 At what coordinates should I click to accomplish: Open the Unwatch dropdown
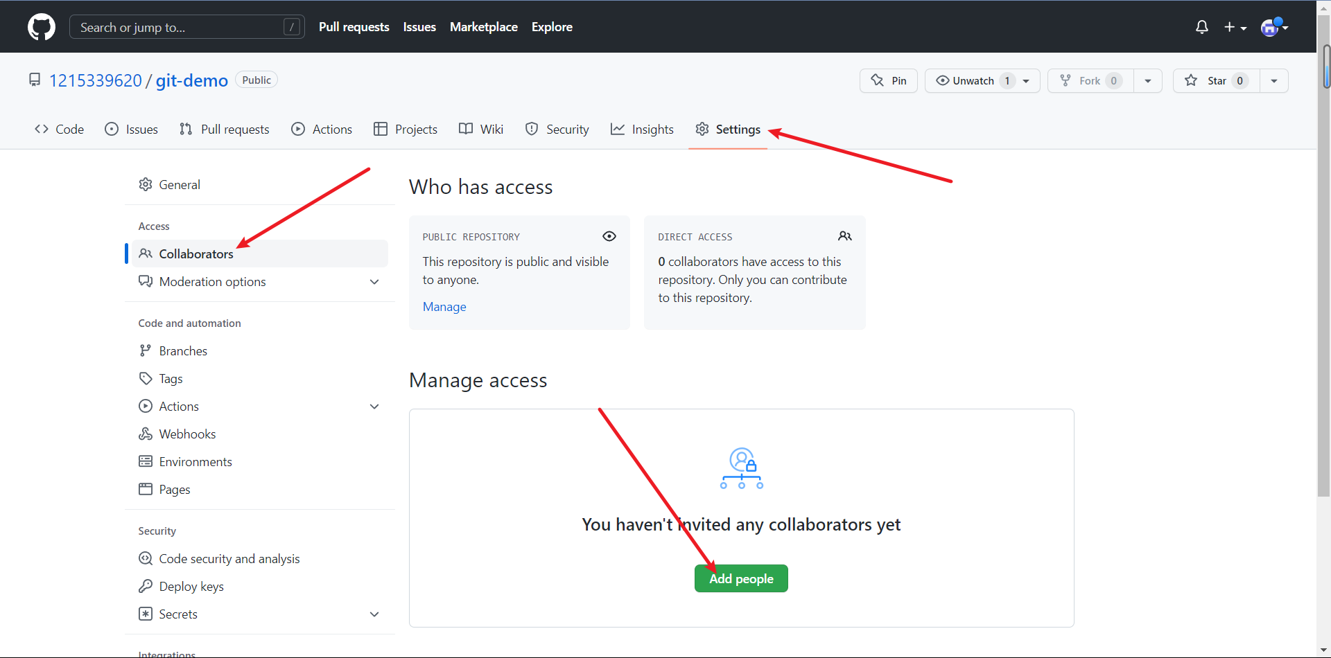[x=982, y=80]
